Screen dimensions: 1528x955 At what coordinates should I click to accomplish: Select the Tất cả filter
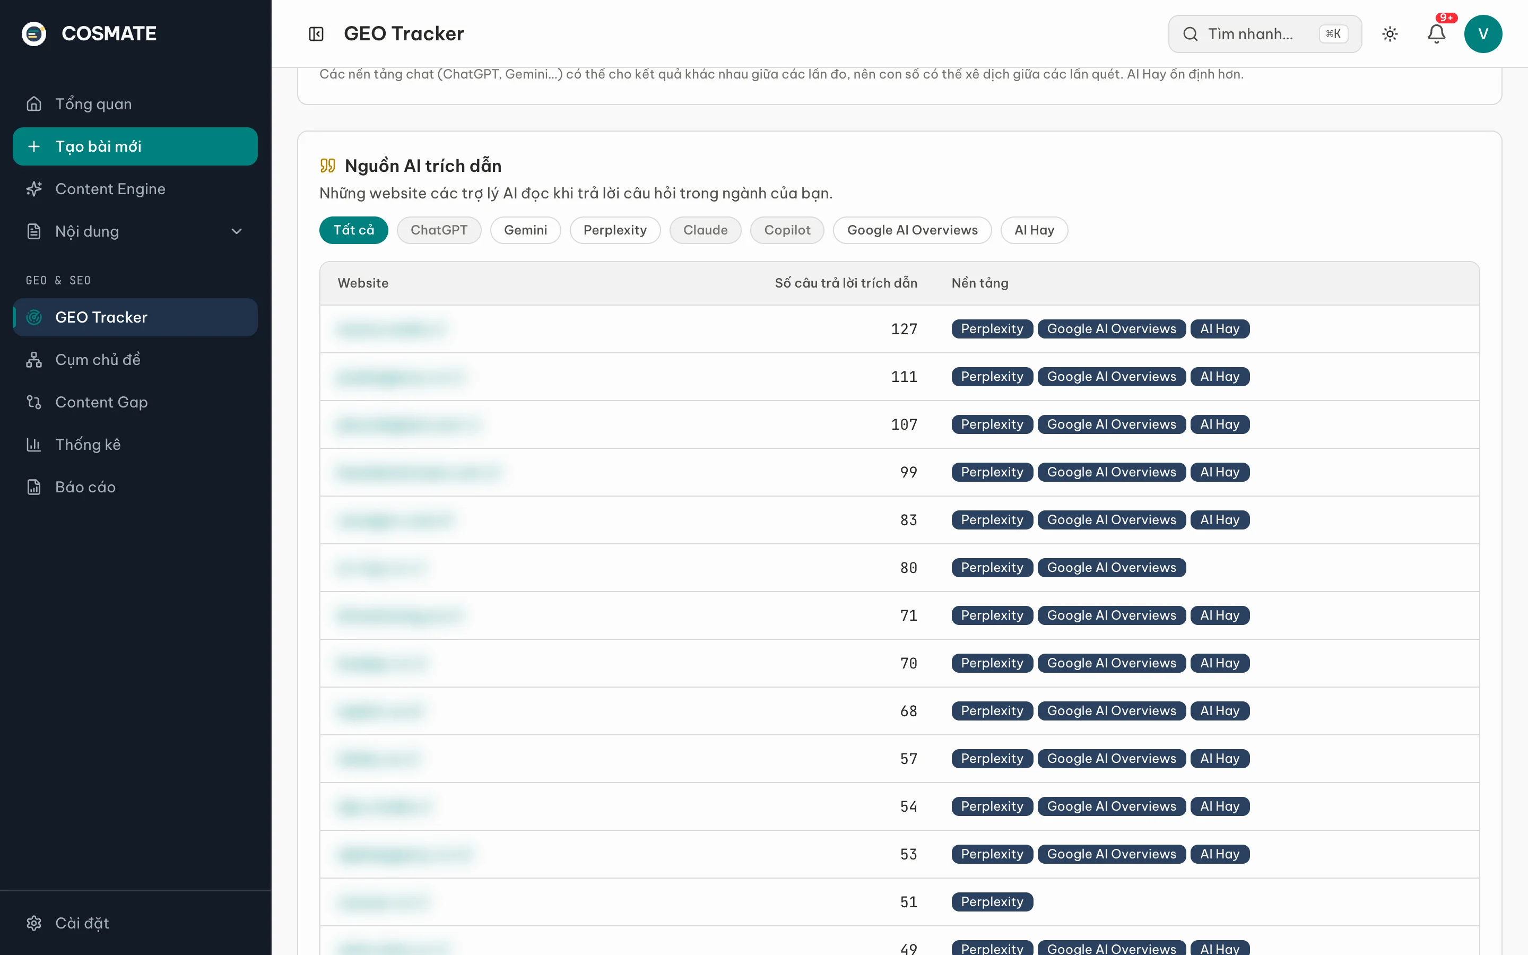click(x=353, y=230)
